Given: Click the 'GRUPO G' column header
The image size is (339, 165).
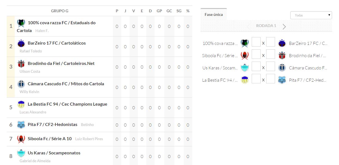Looking at the screenshot, I should [60, 11].
